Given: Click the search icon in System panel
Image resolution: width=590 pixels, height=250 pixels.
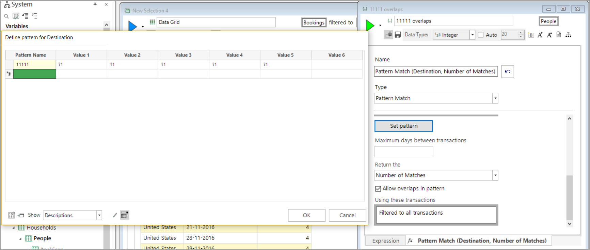Looking at the screenshot, I should coord(6,16).
